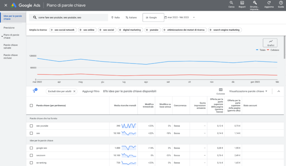Check the 'google seo' row checkbox
286x166 pixels.
tap(31, 148)
